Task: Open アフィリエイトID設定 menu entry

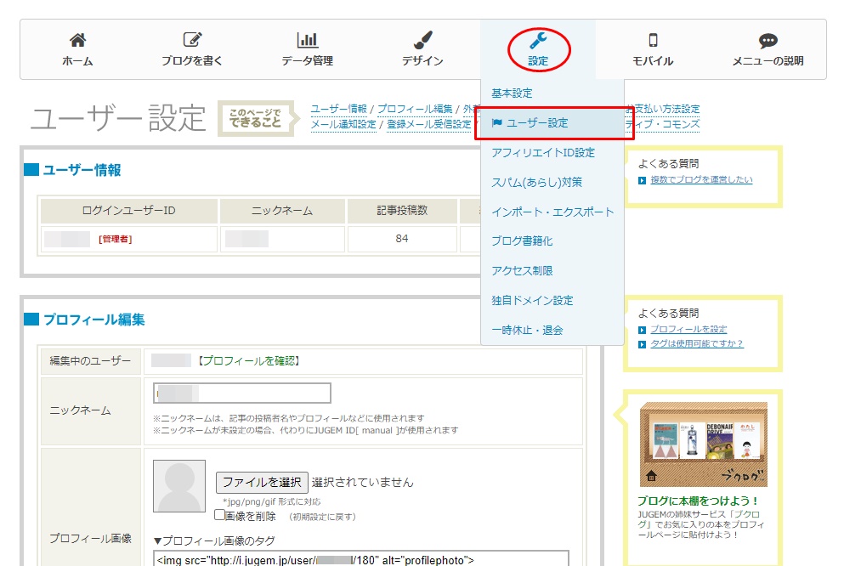Action: click(543, 153)
